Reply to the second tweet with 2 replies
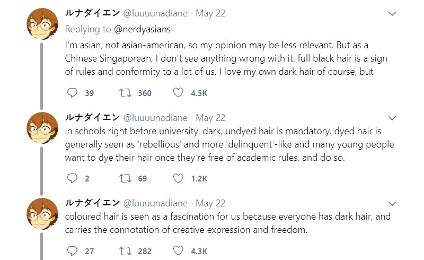The width and height of the screenshot is (424, 260). coord(73,178)
